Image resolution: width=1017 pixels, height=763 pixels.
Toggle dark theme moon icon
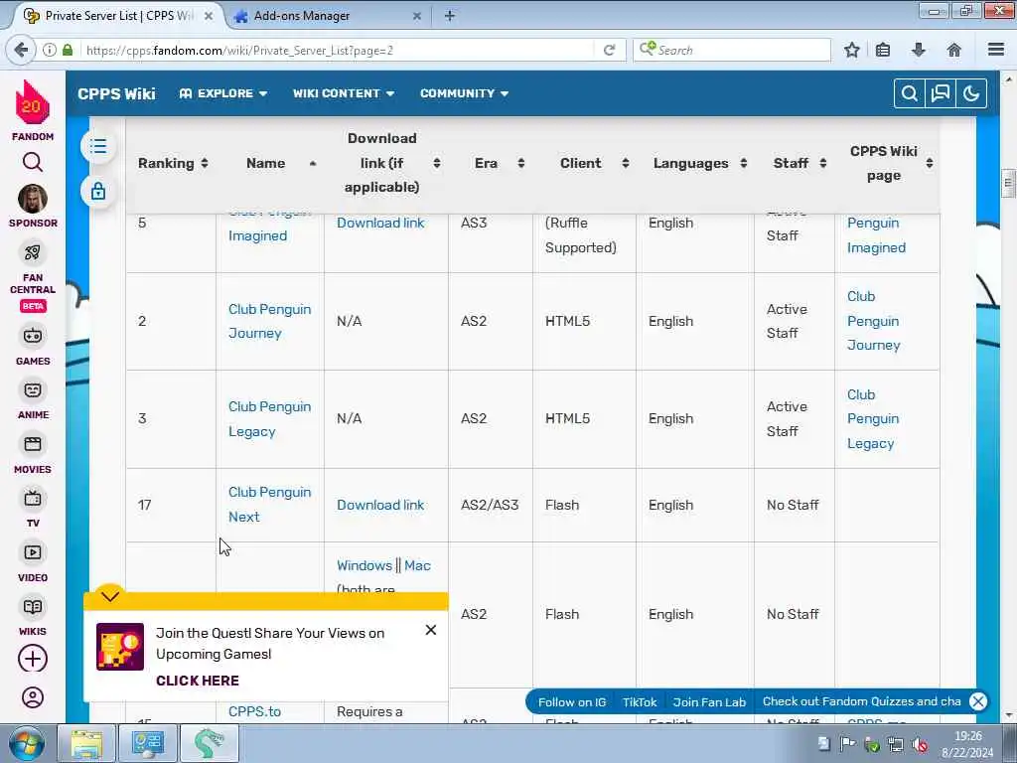(x=971, y=93)
